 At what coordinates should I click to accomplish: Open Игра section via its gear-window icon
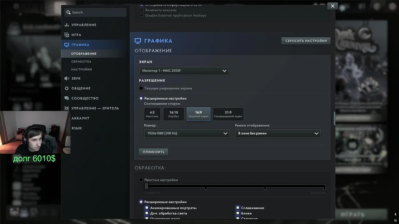click(x=67, y=35)
